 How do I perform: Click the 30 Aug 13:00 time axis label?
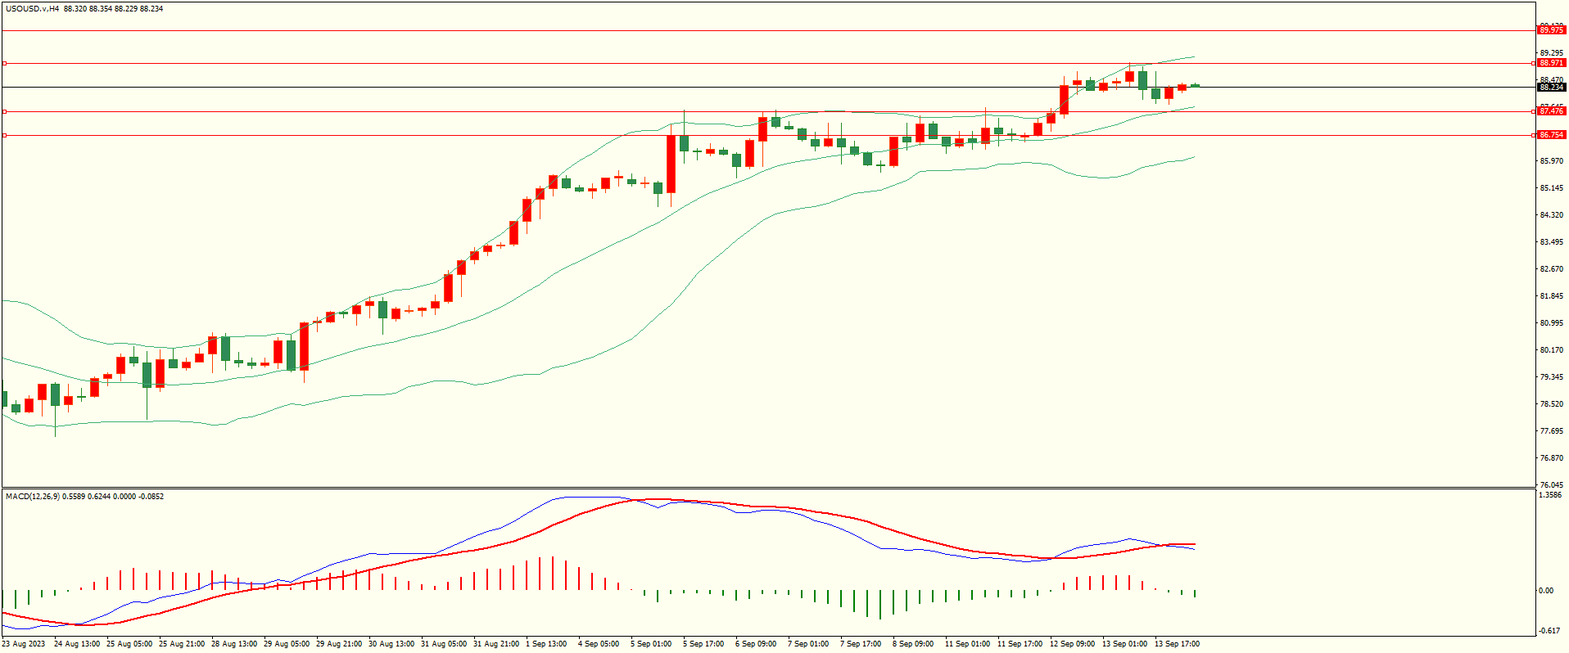click(x=391, y=644)
